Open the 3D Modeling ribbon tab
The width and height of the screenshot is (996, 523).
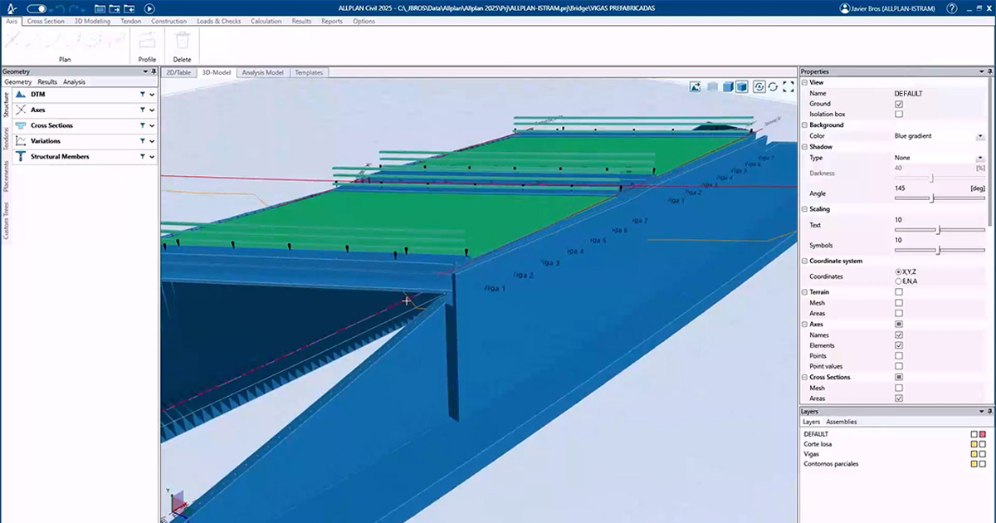[x=91, y=21]
